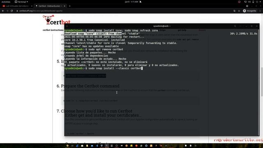Click the yellow square dock icon
The width and height of the screenshot is (263, 148).
coord(131,146)
